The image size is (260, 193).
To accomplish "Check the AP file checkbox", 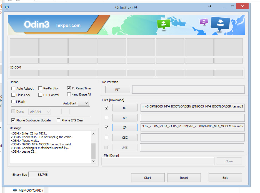I will pos(106,118).
